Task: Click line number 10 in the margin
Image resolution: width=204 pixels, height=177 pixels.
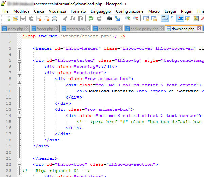Action: point(8,91)
